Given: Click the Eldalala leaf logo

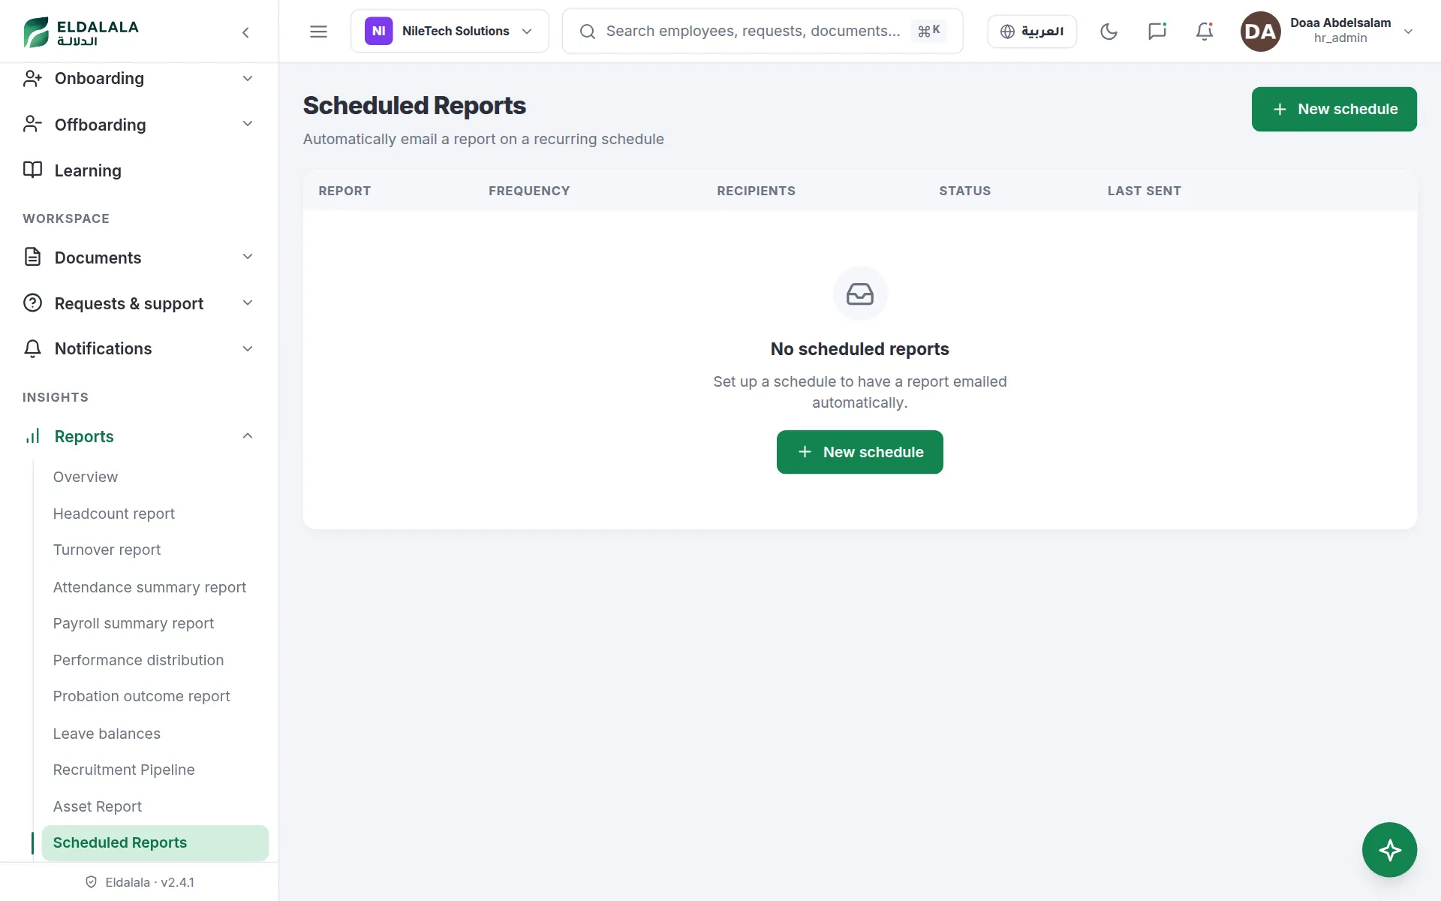Looking at the screenshot, I should click(x=35, y=32).
